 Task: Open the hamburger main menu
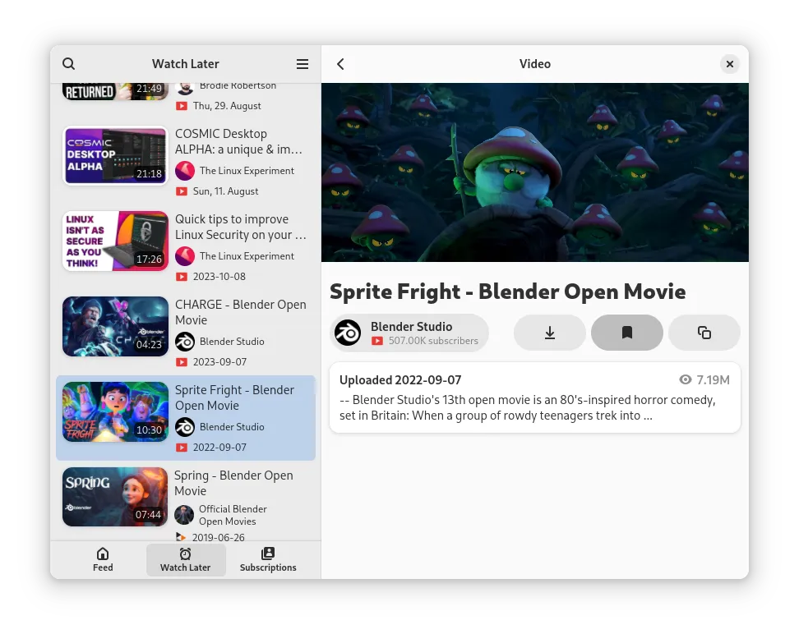(303, 64)
